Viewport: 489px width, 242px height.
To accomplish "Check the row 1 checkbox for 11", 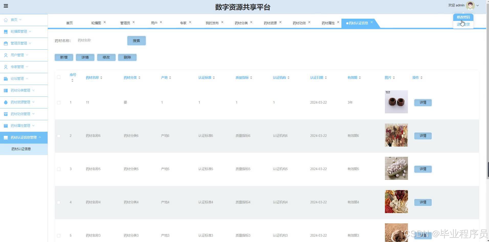I will 59,103.
